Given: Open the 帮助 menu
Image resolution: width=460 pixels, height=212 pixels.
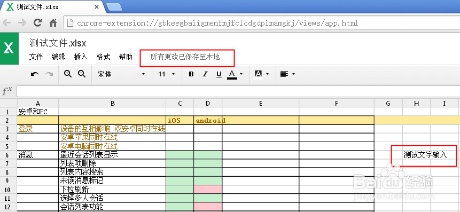Looking at the screenshot, I should pos(126,57).
